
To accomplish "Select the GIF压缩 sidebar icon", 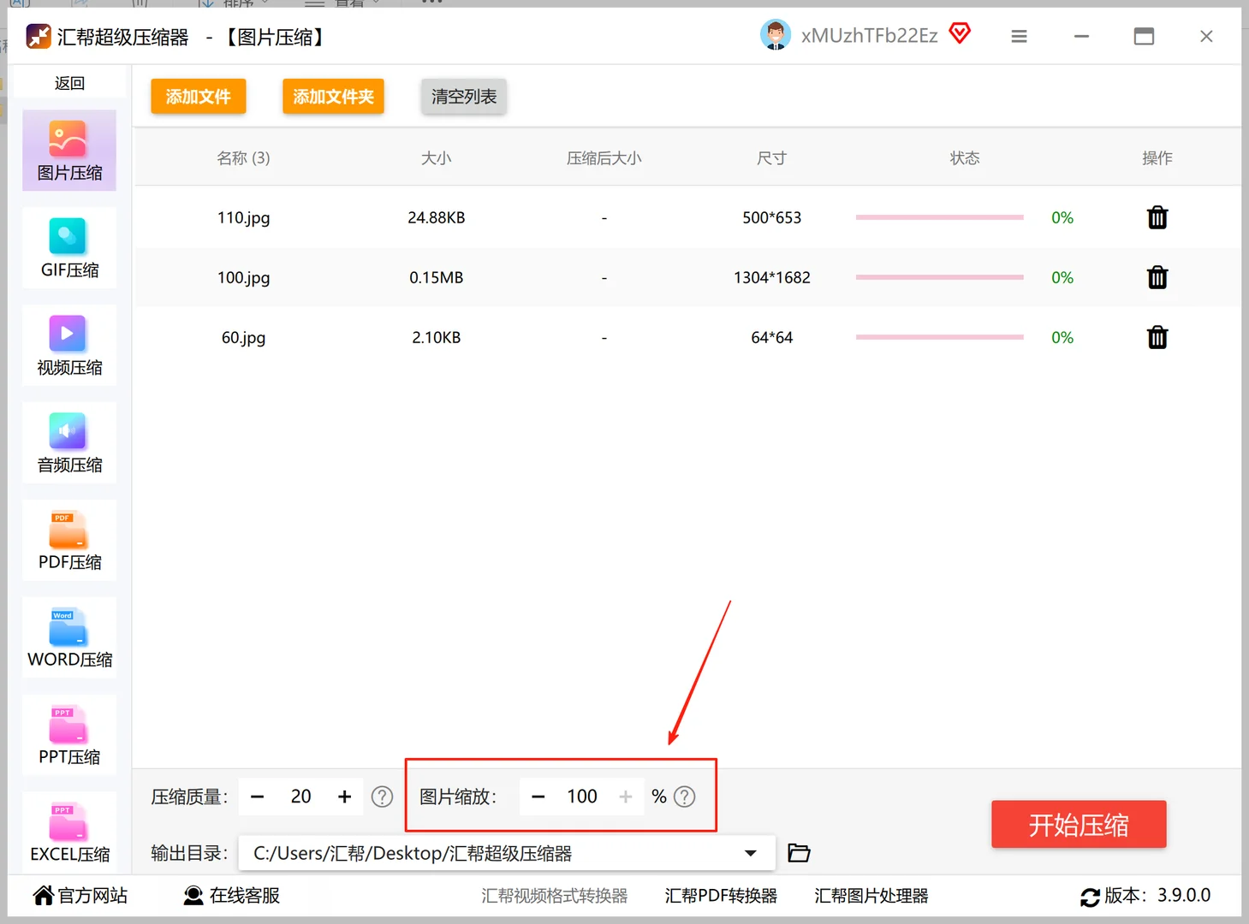I will click(x=68, y=248).
